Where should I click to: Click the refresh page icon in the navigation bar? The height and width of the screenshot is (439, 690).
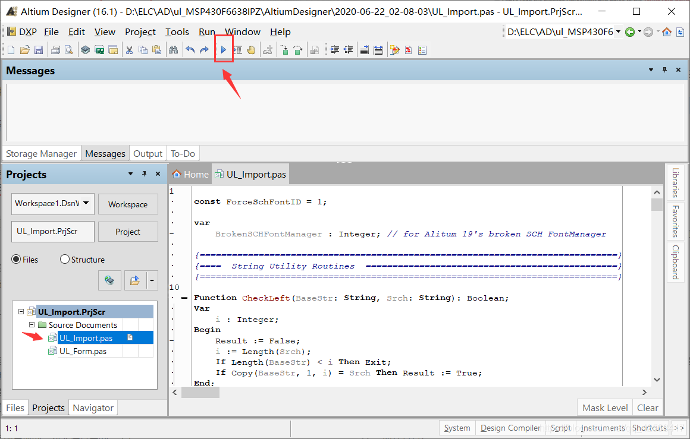coord(680,32)
